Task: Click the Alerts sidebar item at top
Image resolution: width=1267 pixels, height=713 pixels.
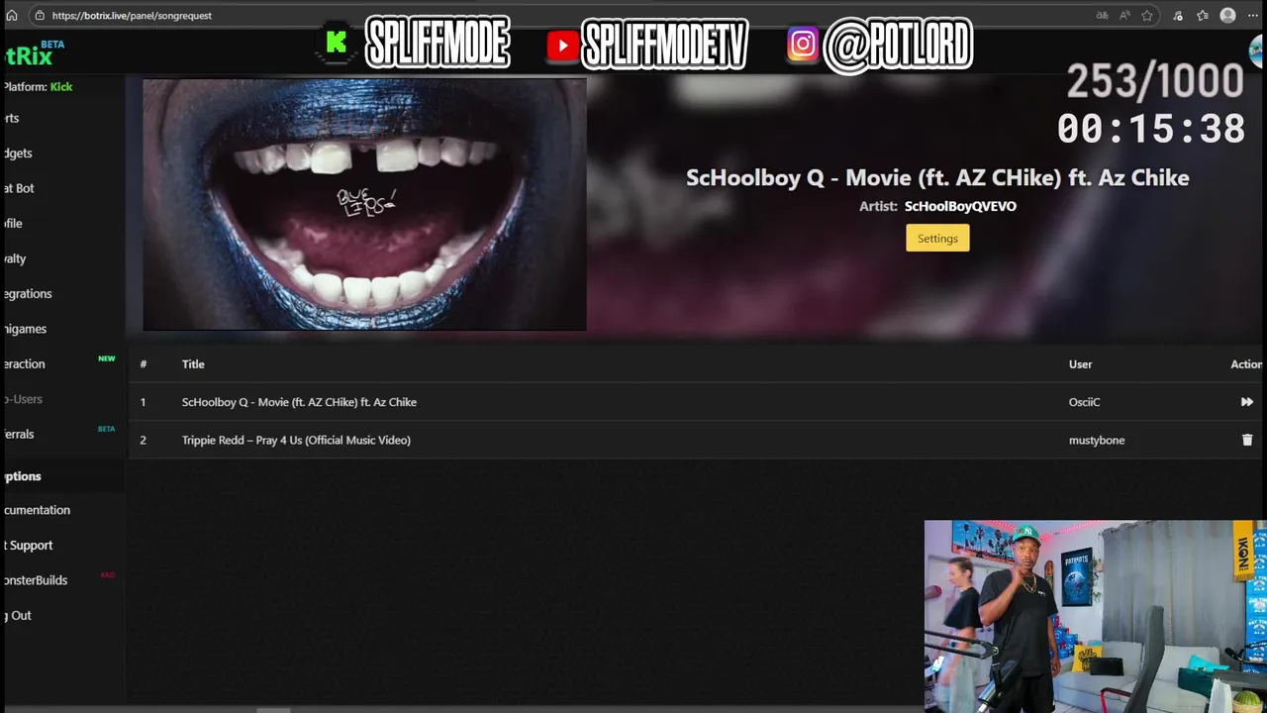Action: (11, 118)
